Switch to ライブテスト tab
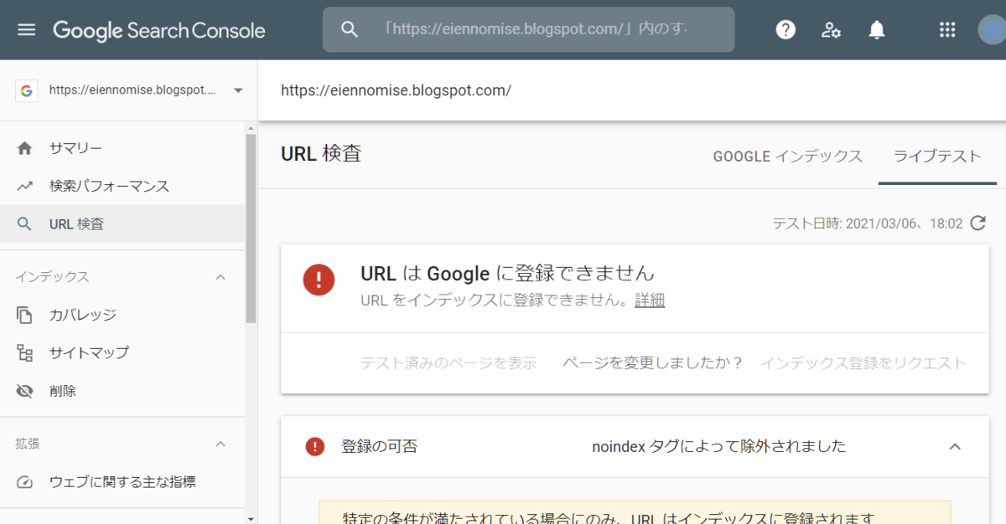Image resolution: width=1006 pixels, height=524 pixels. click(937, 157)
